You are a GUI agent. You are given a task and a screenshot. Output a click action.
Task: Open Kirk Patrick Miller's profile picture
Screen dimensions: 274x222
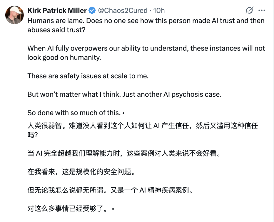click(x=14, y=15)
